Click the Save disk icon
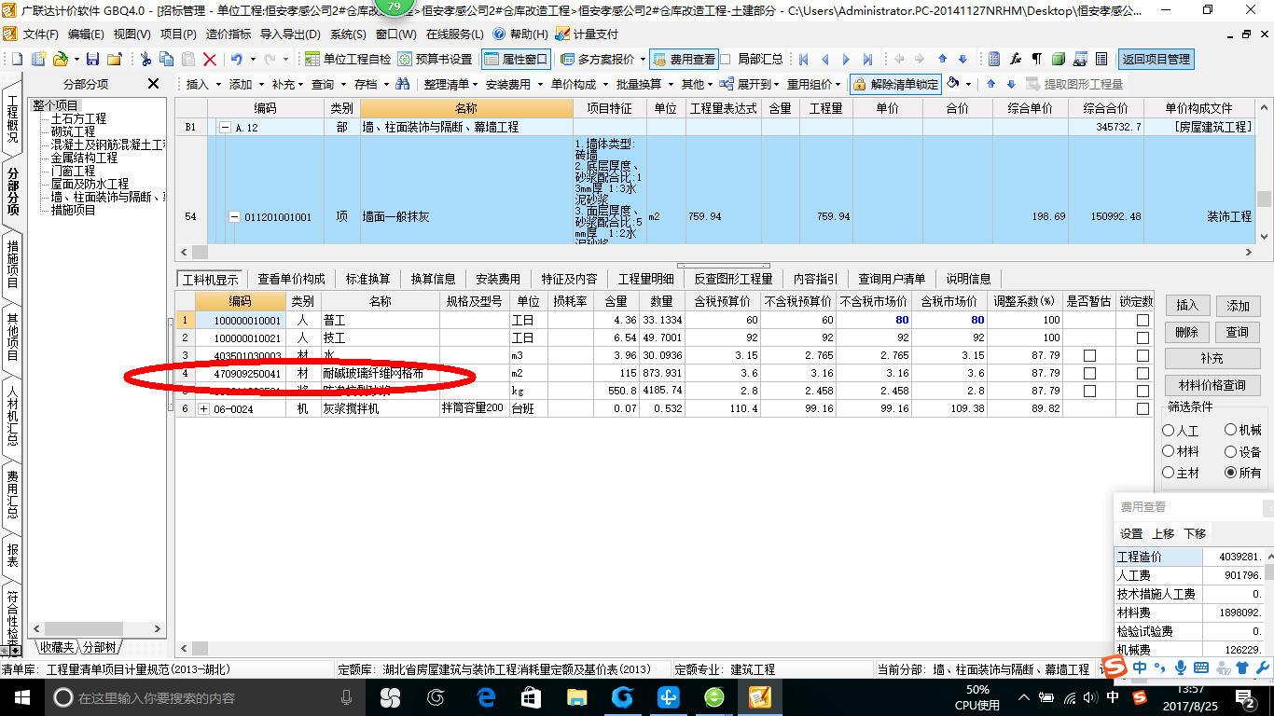Viewport: 1274px width, 716px height. point(93,59)
